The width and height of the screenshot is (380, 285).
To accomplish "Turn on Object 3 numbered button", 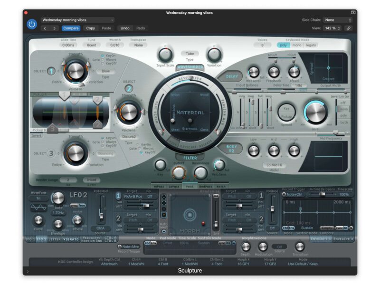I will 51,153.
